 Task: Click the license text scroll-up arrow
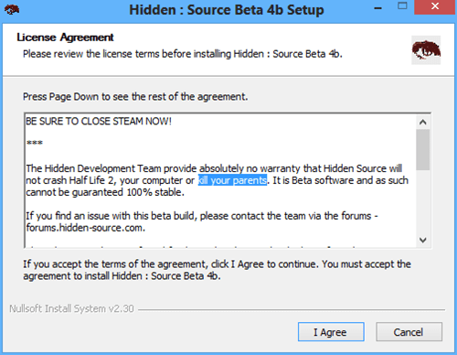[422, 123]
